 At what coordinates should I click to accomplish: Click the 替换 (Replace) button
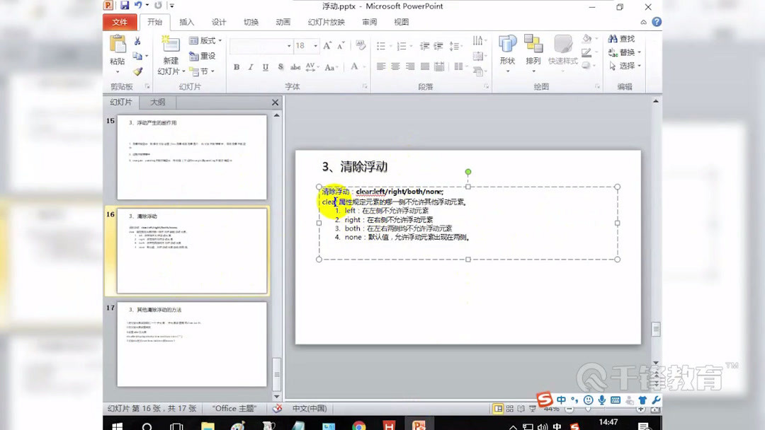(622, 53)
